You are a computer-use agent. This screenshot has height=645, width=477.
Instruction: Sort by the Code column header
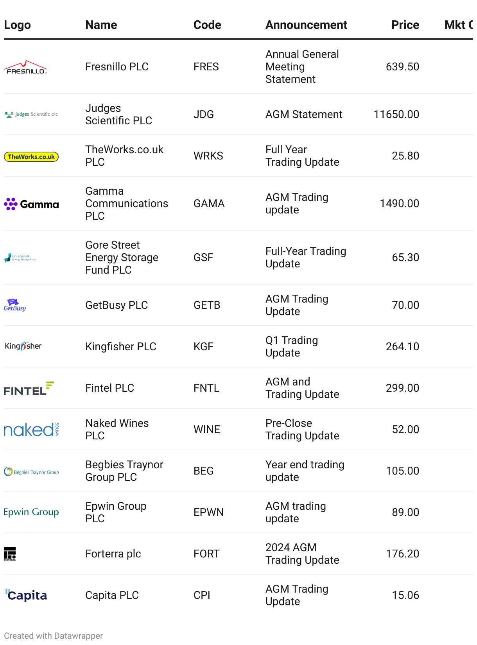[207, 25]
